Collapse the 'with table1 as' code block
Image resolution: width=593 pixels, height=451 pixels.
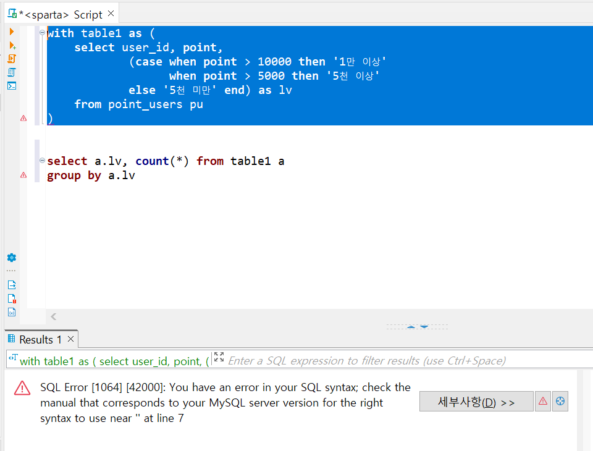[43, 33]
